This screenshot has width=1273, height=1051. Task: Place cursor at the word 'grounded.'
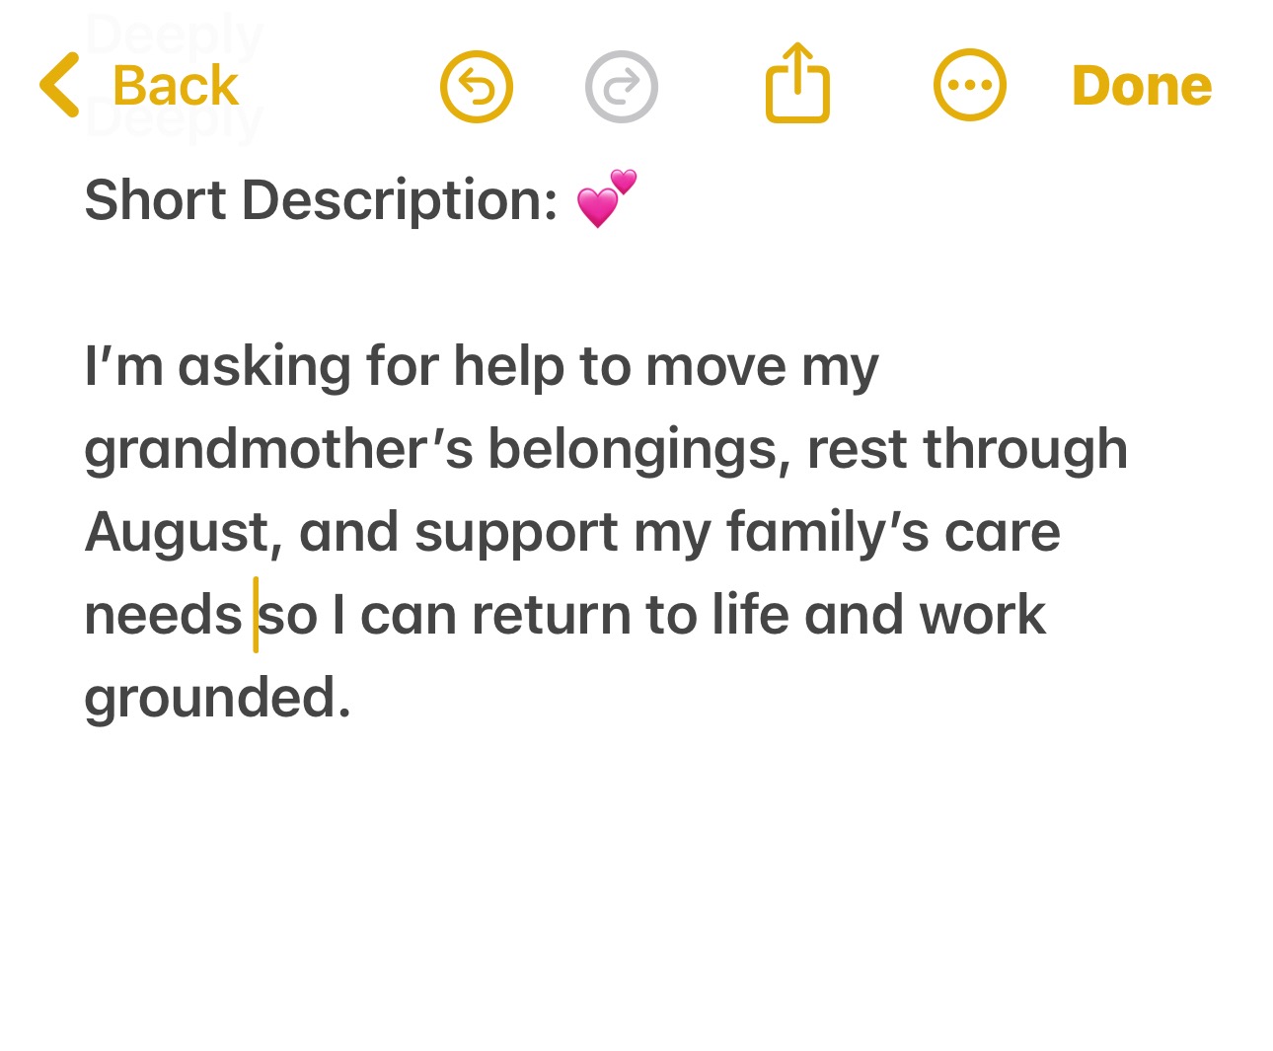click(x=217, y=698)
